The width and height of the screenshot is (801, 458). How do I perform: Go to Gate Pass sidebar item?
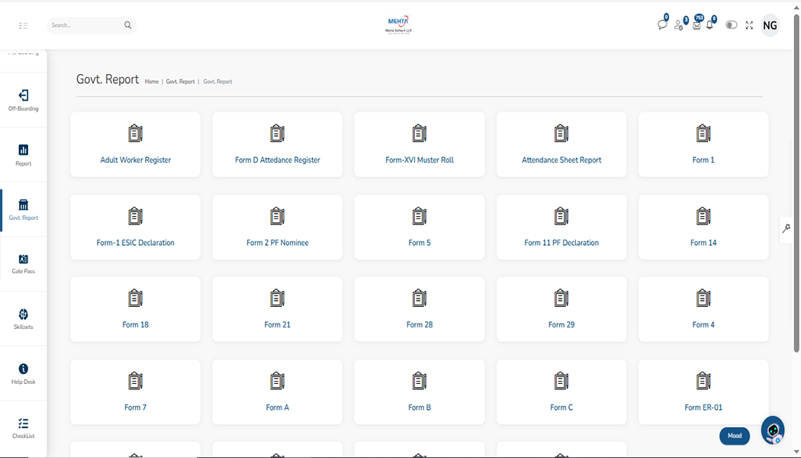(24, 263)
